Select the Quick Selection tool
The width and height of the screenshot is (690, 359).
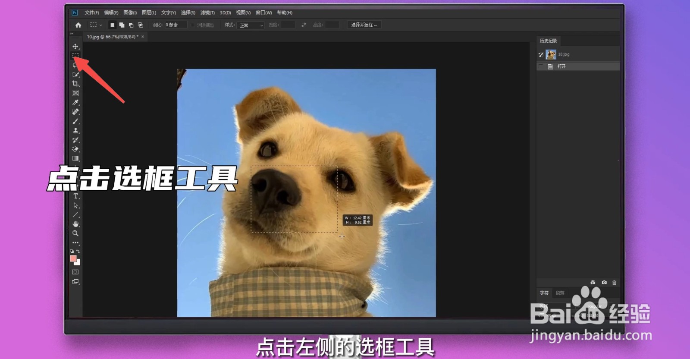click(x=75, y=74)
